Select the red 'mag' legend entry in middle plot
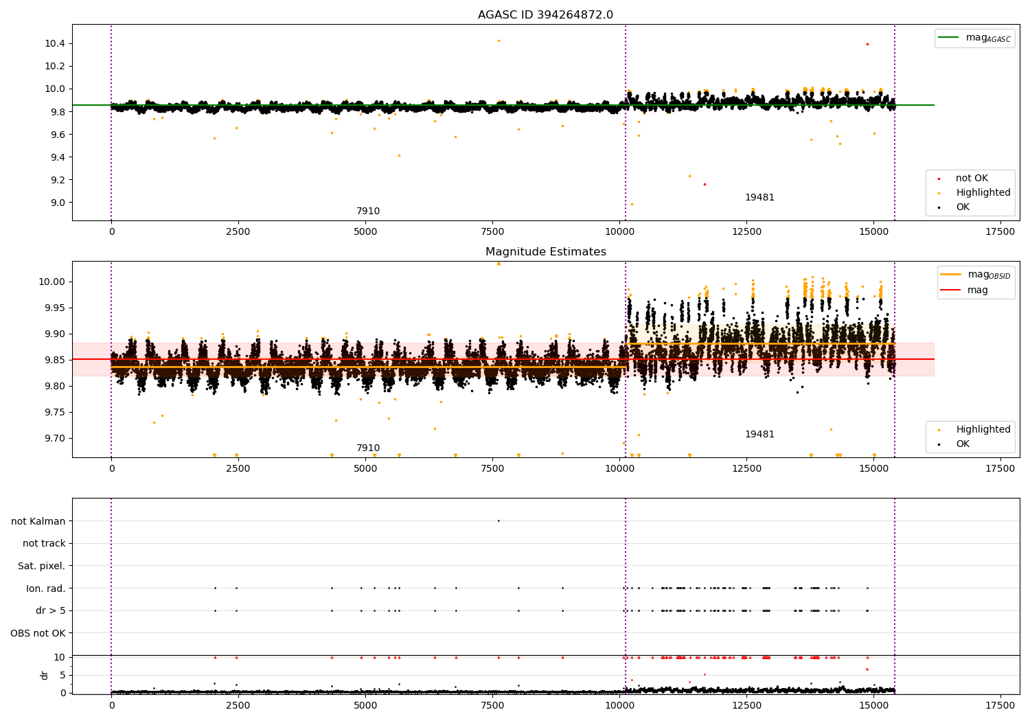Screen dimensions: 1030x721 point(950,290)
